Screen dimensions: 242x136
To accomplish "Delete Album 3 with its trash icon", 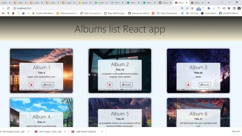I will click(x=188, y=85).
